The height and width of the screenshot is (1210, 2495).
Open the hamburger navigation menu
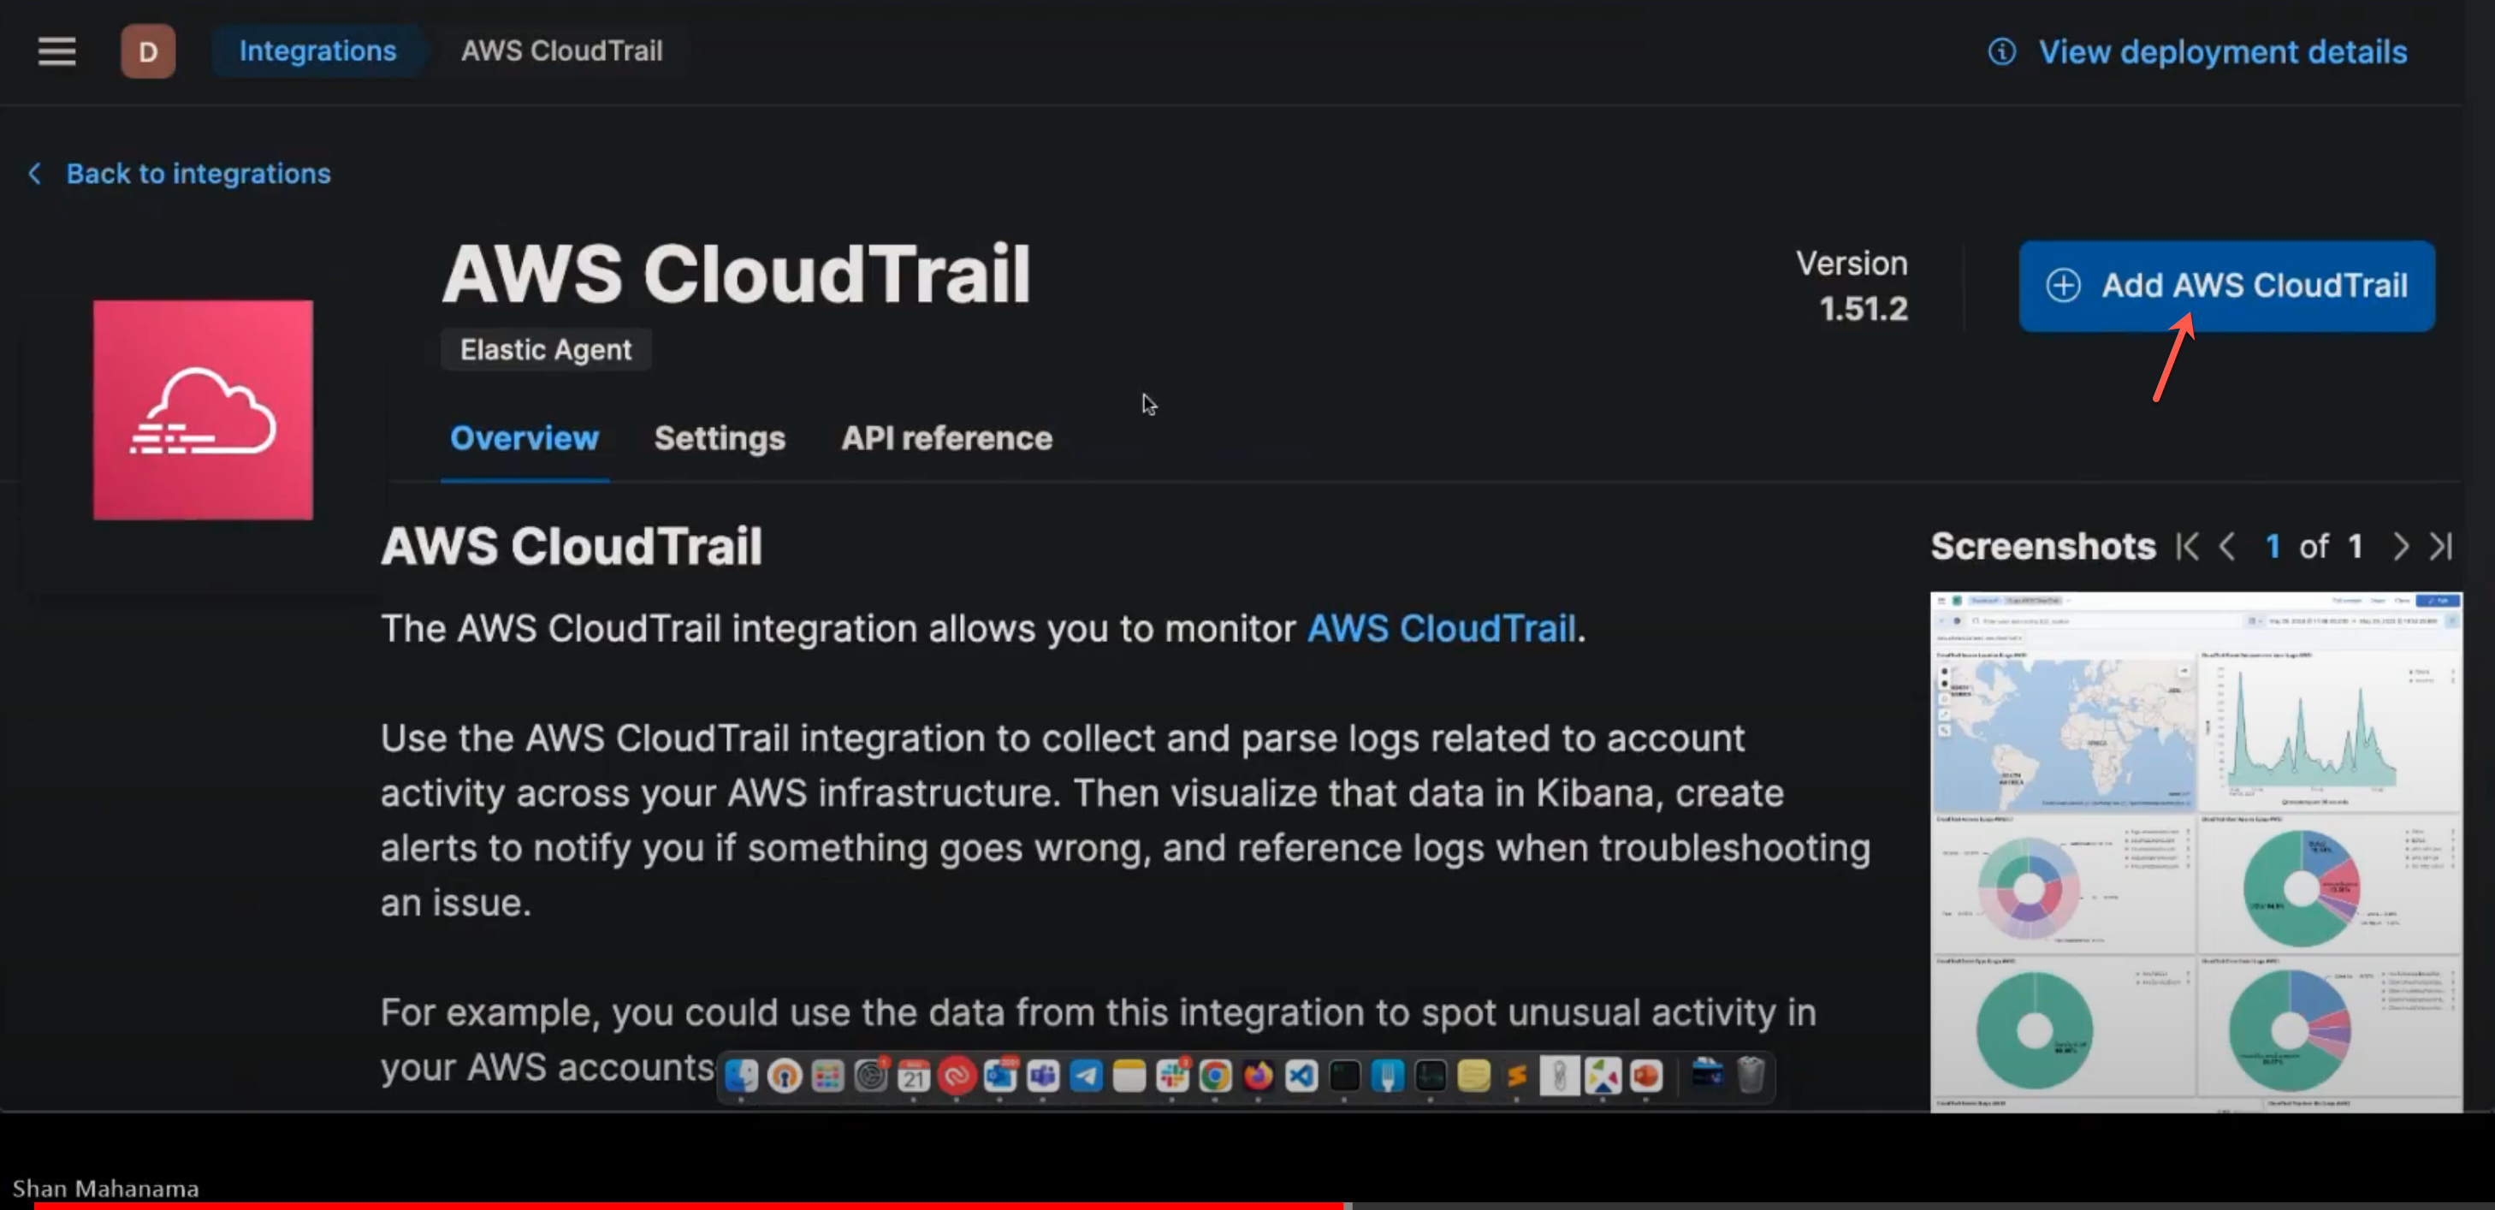[x=56, y=51]
